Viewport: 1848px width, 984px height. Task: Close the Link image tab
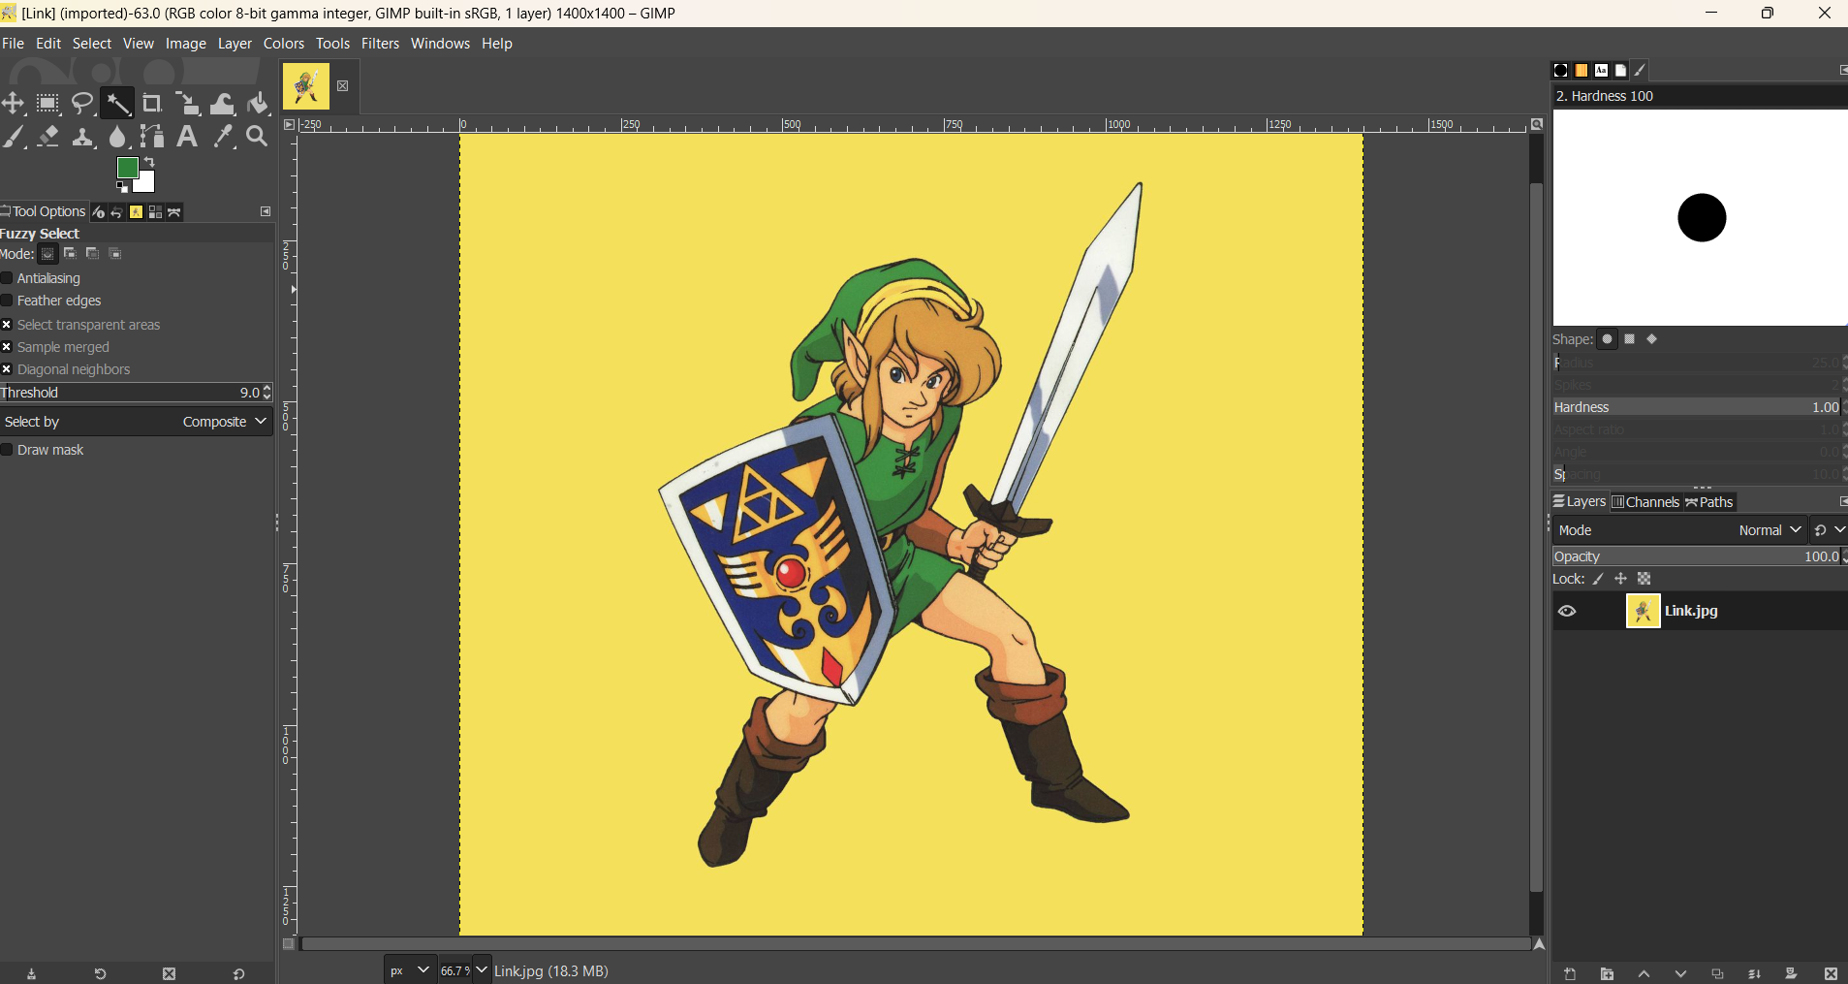[x=342, y=86]
